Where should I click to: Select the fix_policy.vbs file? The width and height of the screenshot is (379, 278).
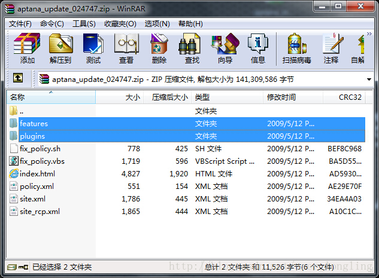click(186, 161)
